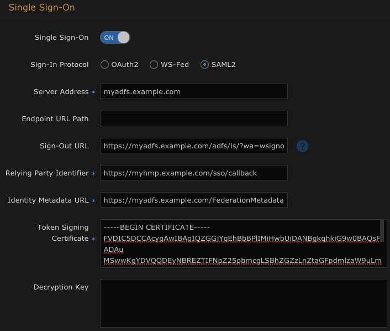Click the Identity Metadata URL field

(x=193, y=200)
